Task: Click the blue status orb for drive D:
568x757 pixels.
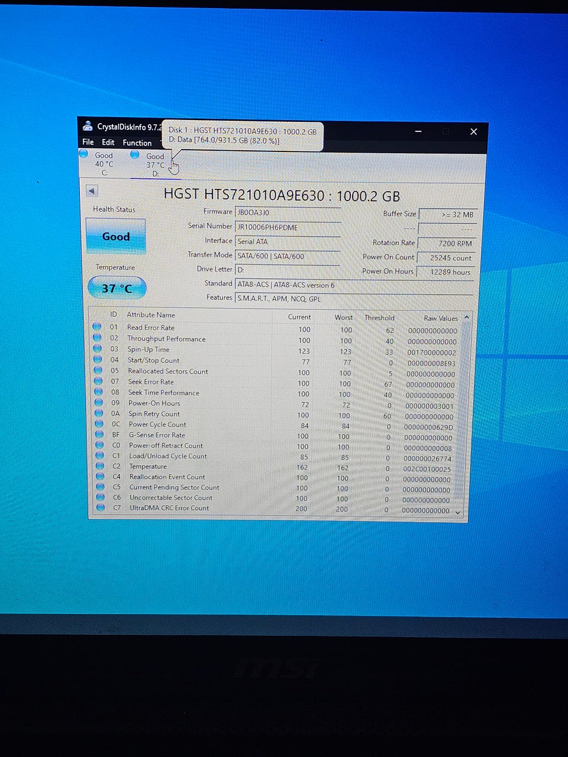Action: coord(135,155)
